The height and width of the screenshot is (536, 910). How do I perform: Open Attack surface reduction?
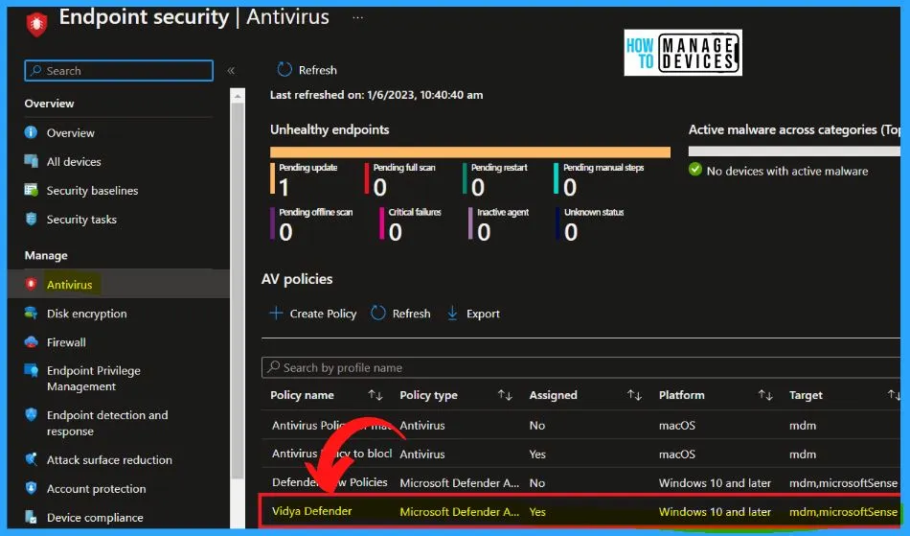click(x=109, y=460)
